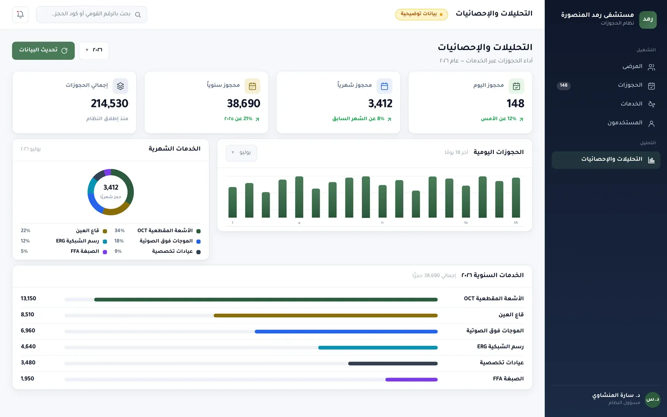Open the يوليو month dropdown
This screenshot has width=667, height=417.
pyautogui.click(x=241, y=153)
